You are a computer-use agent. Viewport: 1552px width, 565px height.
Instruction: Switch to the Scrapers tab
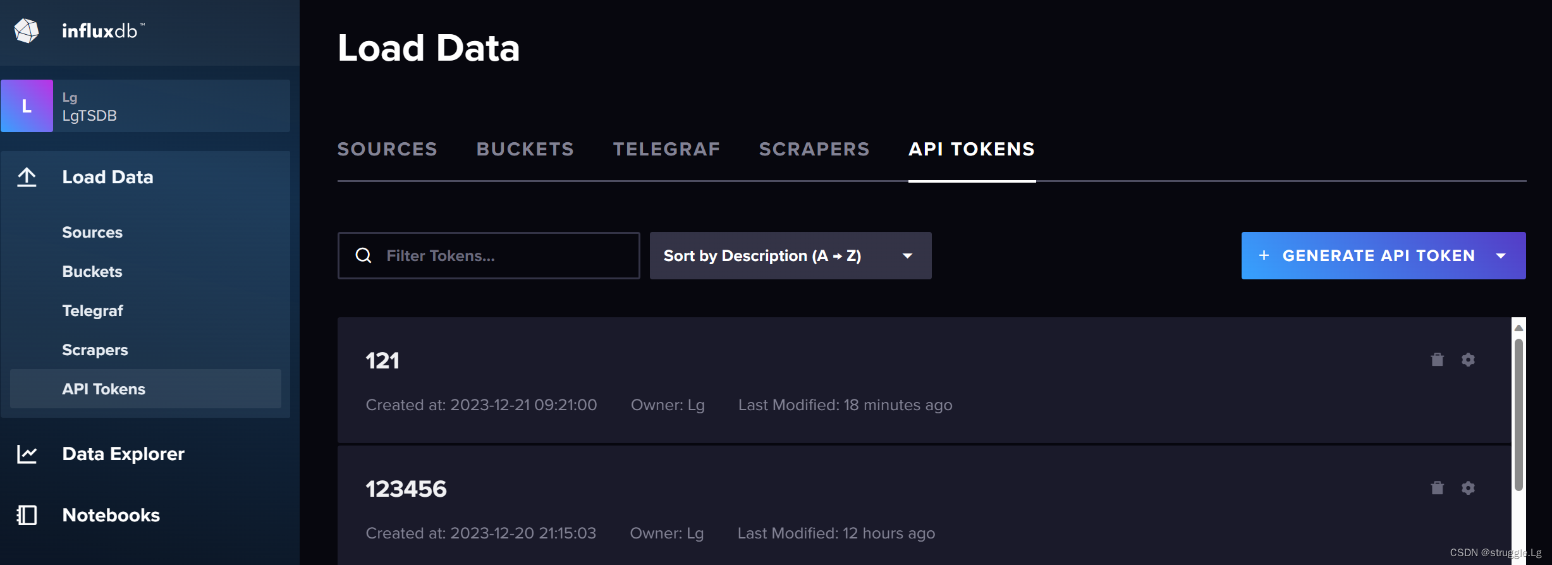point(814,149)
